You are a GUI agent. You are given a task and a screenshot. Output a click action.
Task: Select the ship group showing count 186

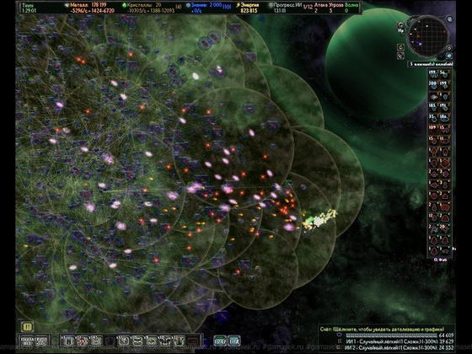click(445, 118)
